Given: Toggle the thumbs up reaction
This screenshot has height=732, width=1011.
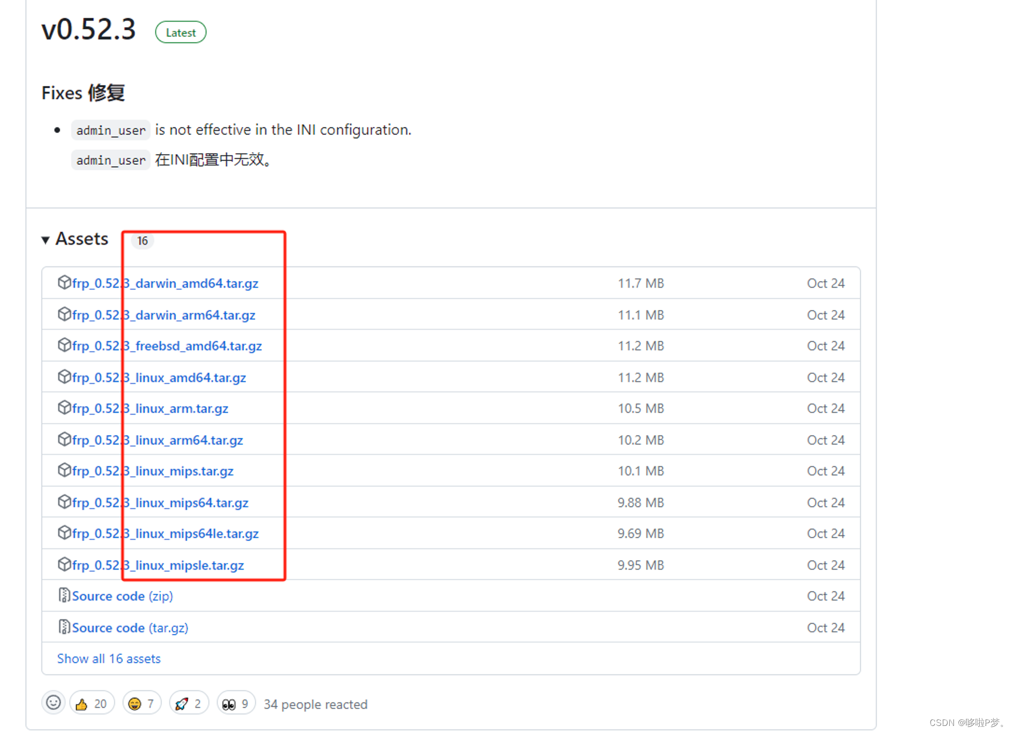Looking at the screenshot, I should (91, 704).
